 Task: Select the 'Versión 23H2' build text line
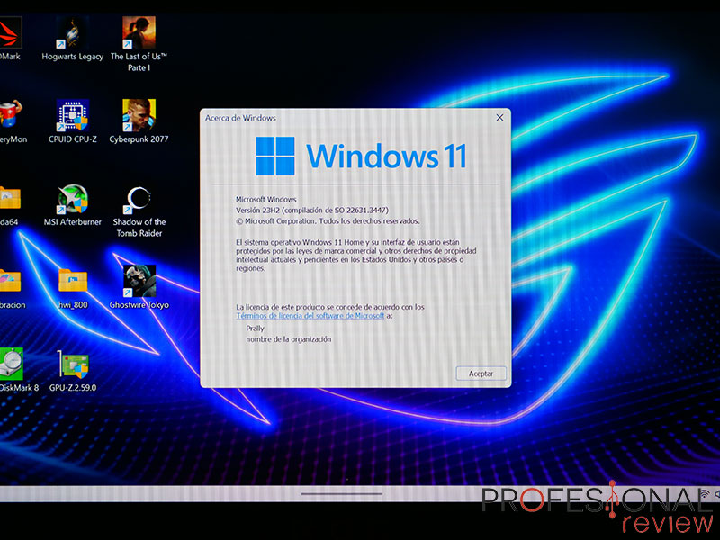pos(312,211)
